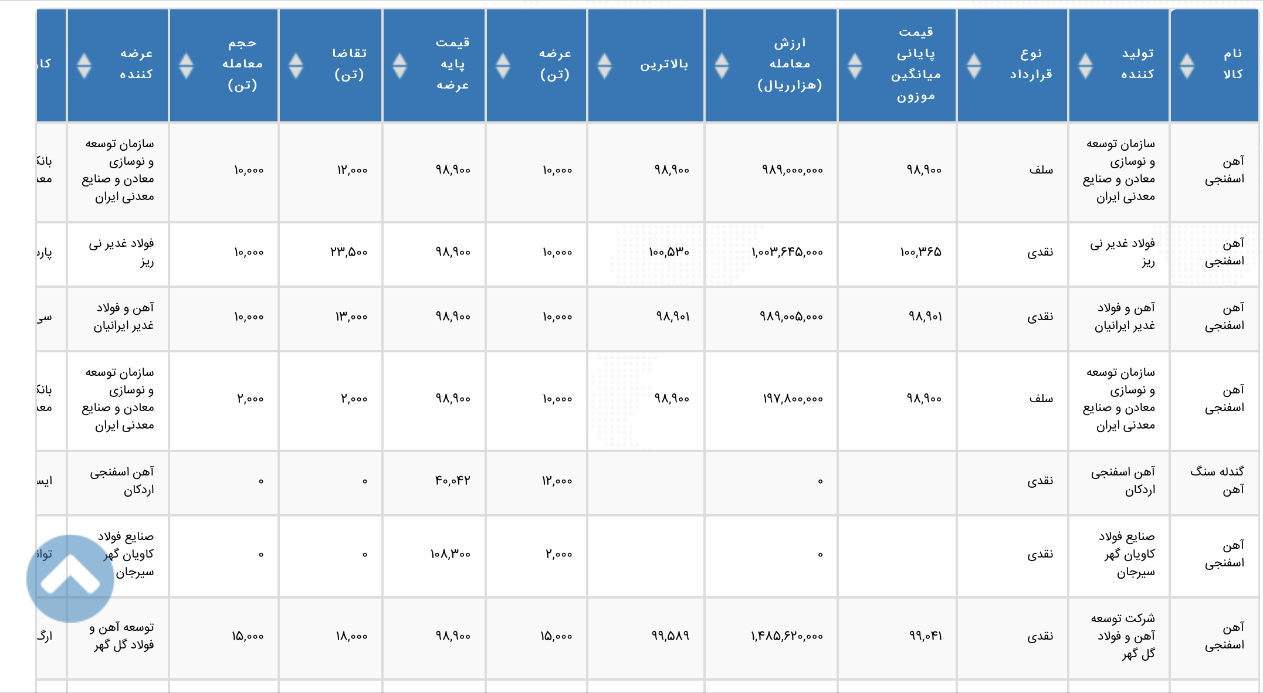Click ارزش معامله (هزارریال) header text
The width and height of the screenshot is (1263, 693).
[790, 64]
